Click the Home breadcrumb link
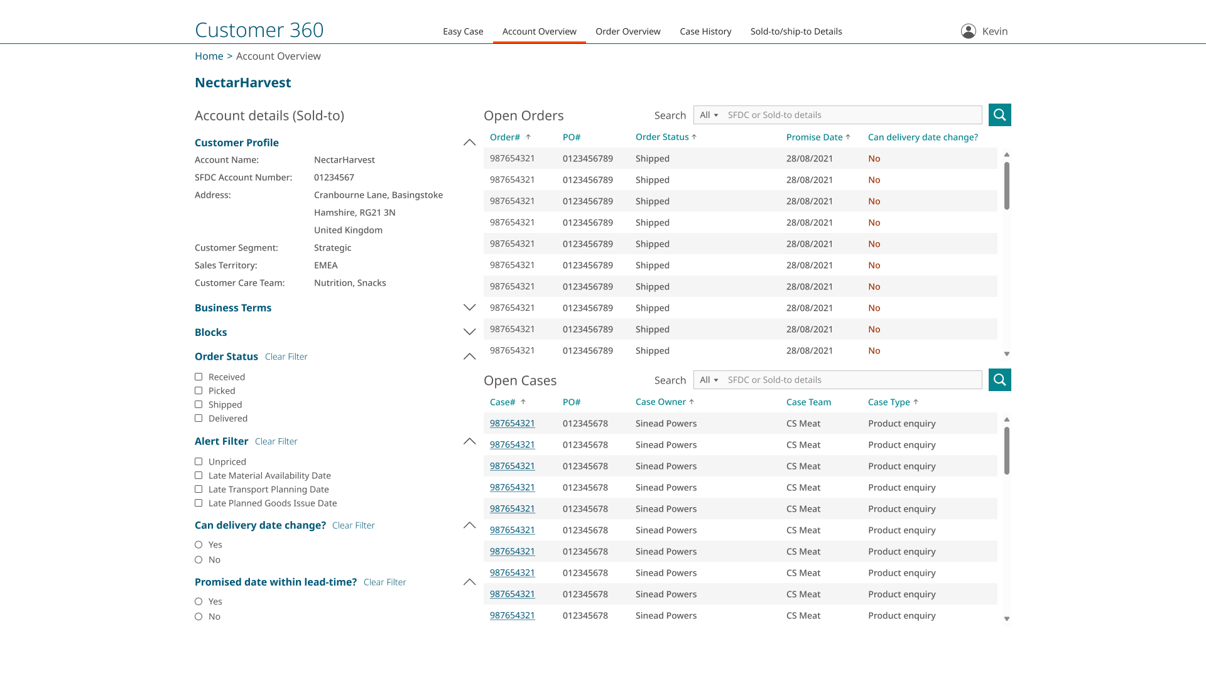The width and height of the screenshot is (1206, 678). (209, 56)
